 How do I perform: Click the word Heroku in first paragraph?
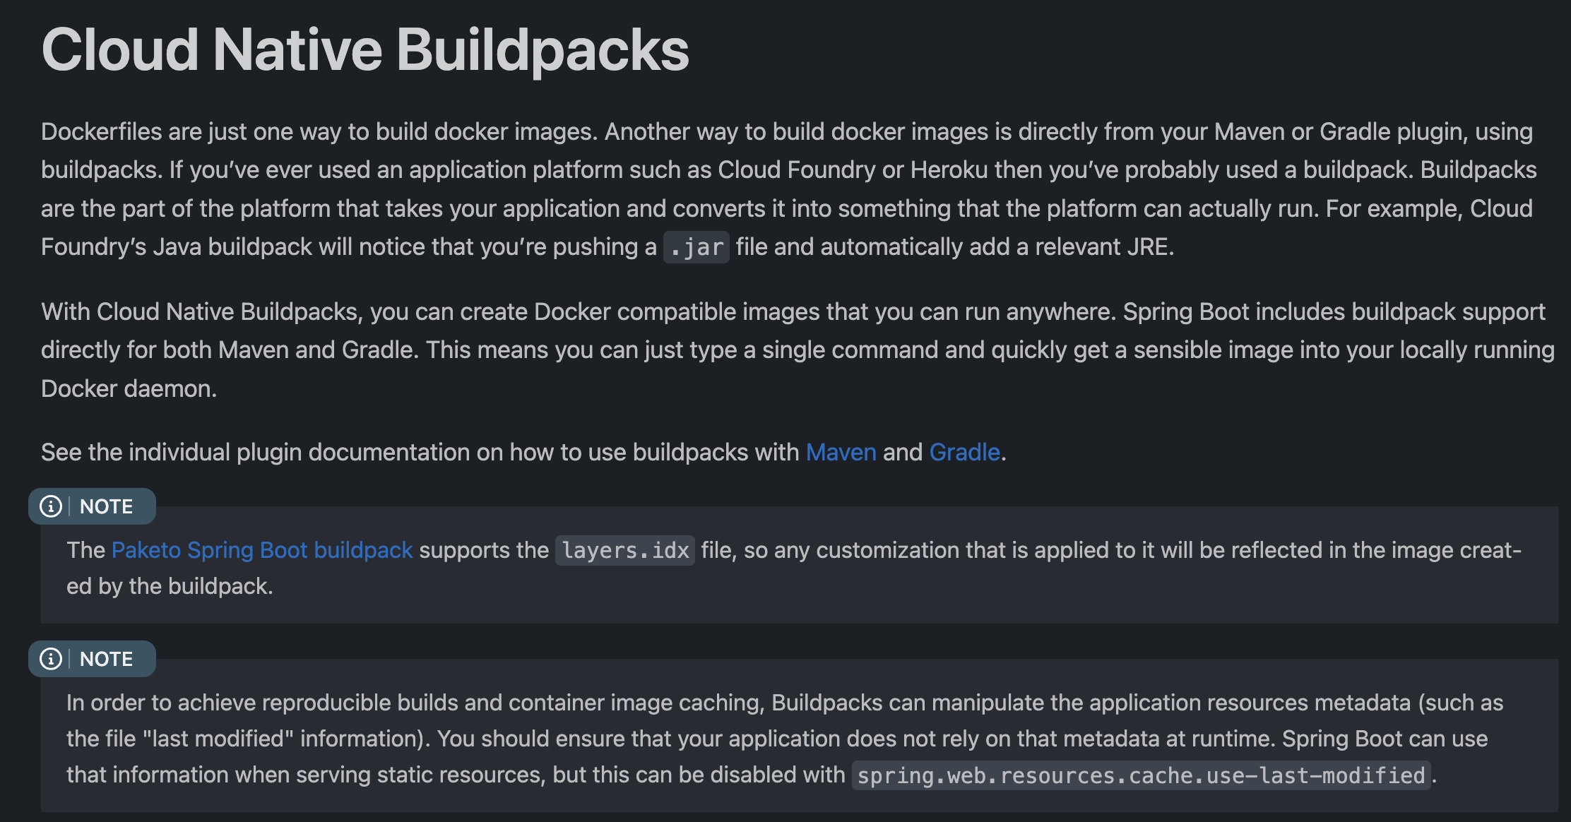pos(949,170)
